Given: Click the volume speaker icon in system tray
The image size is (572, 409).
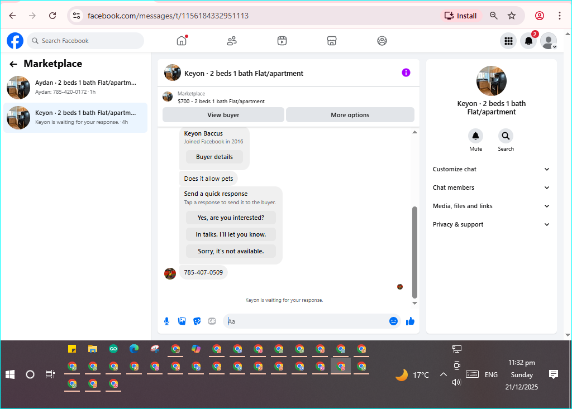Looking at the screenshot, I should (x=456, y=382).
